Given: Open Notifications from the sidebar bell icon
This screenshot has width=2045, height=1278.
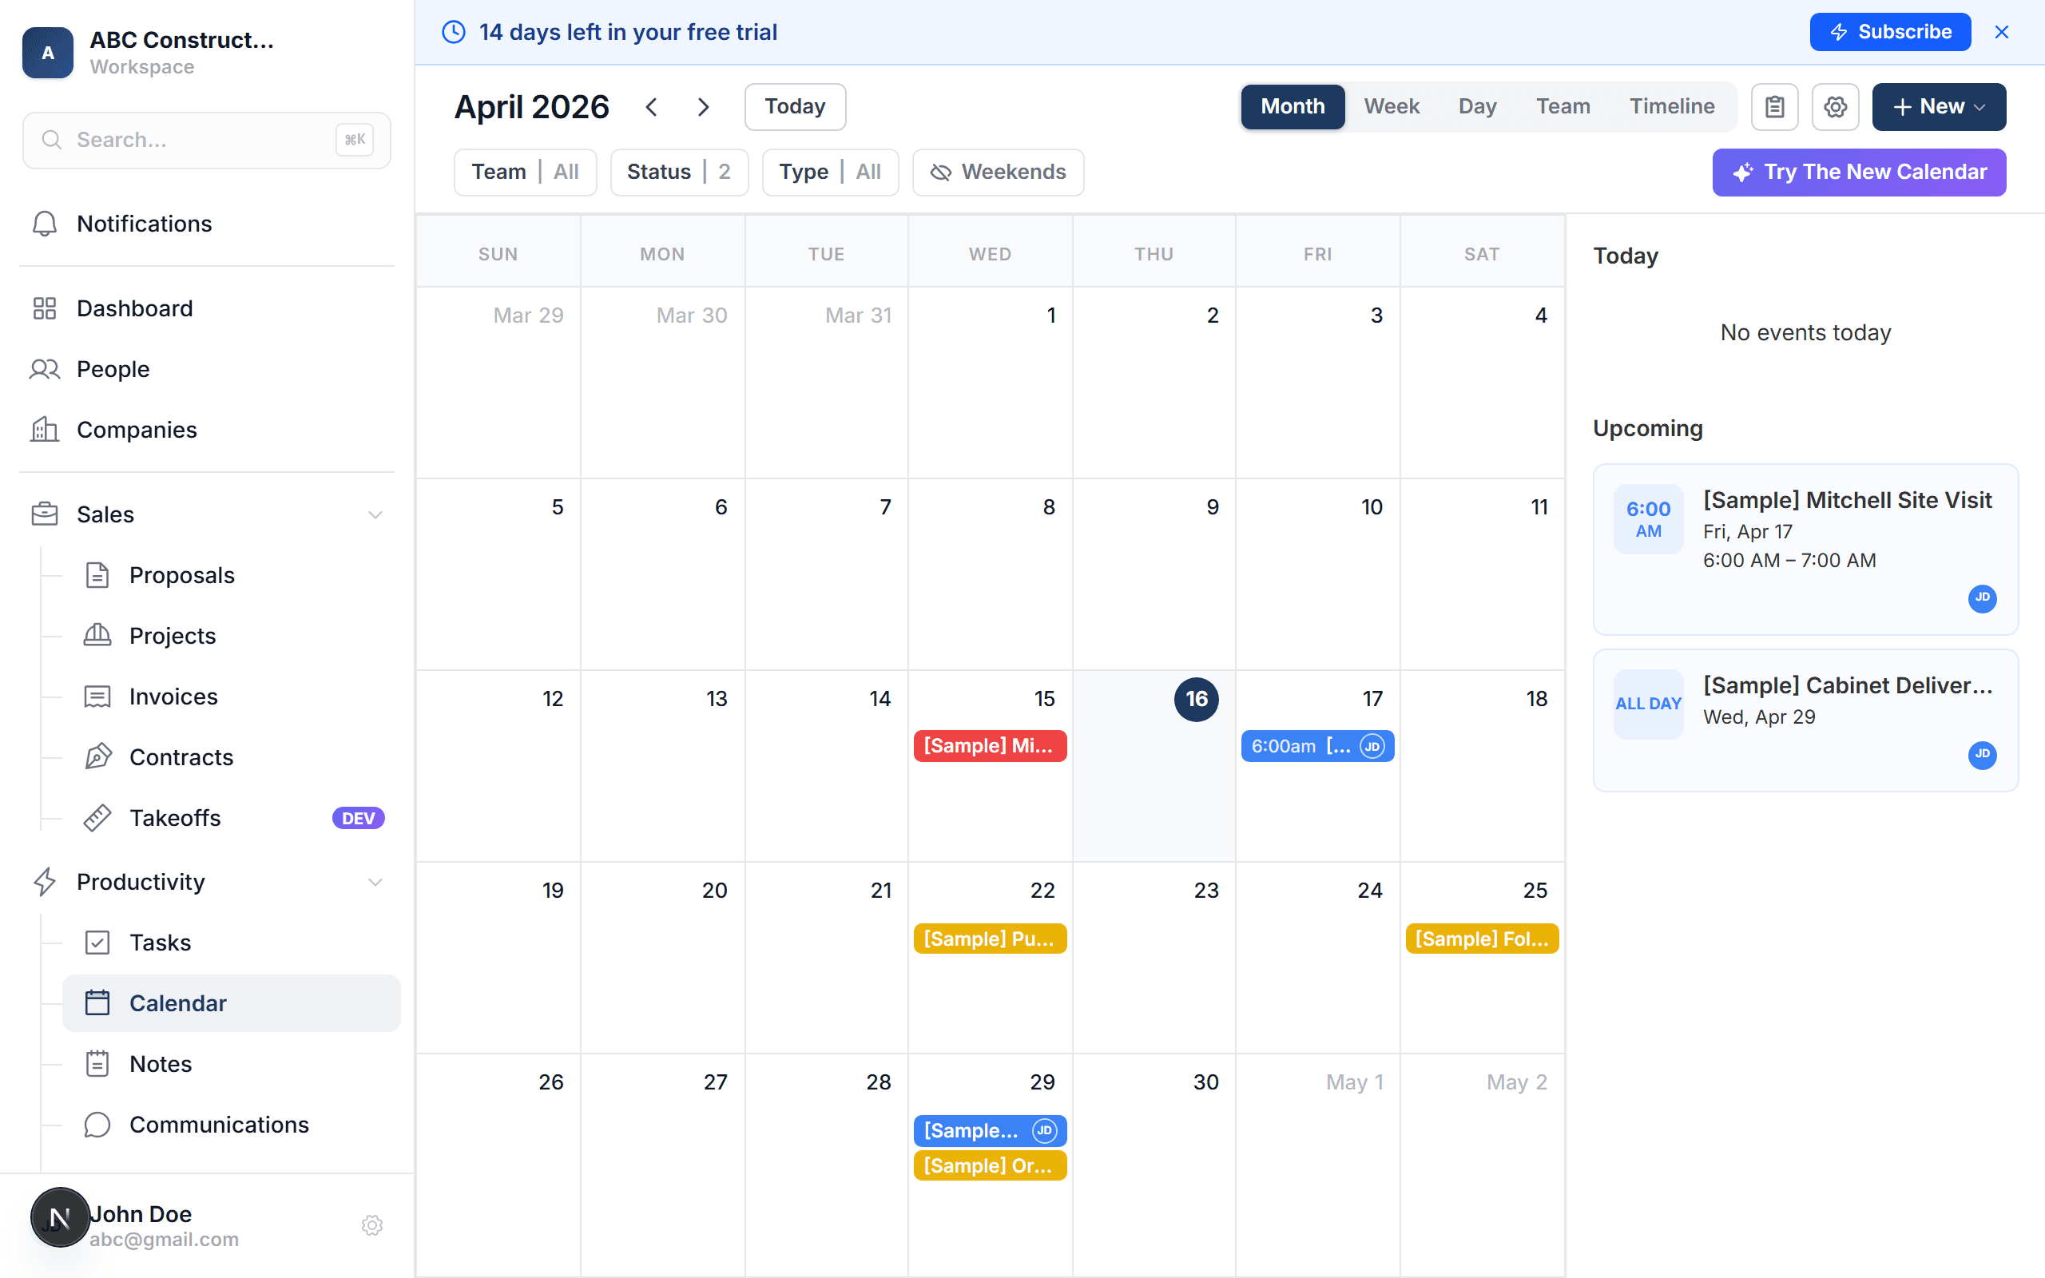Looking at the screenshot, I should pyautogui.click(x=144, y=223).
